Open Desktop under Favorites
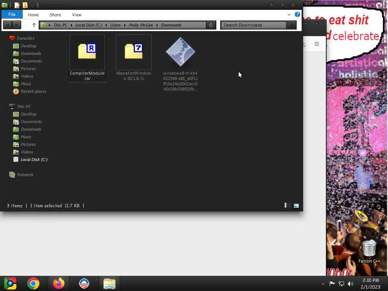 [25, 46]
